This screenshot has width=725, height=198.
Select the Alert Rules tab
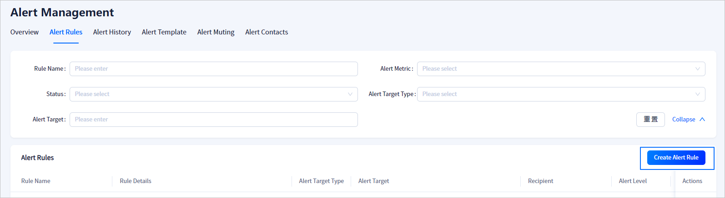66,32
